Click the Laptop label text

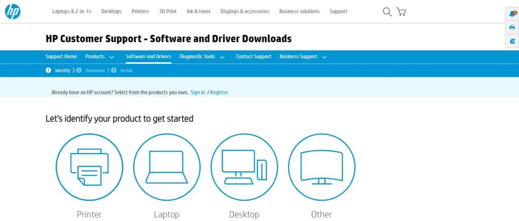(x=167, y=214)
